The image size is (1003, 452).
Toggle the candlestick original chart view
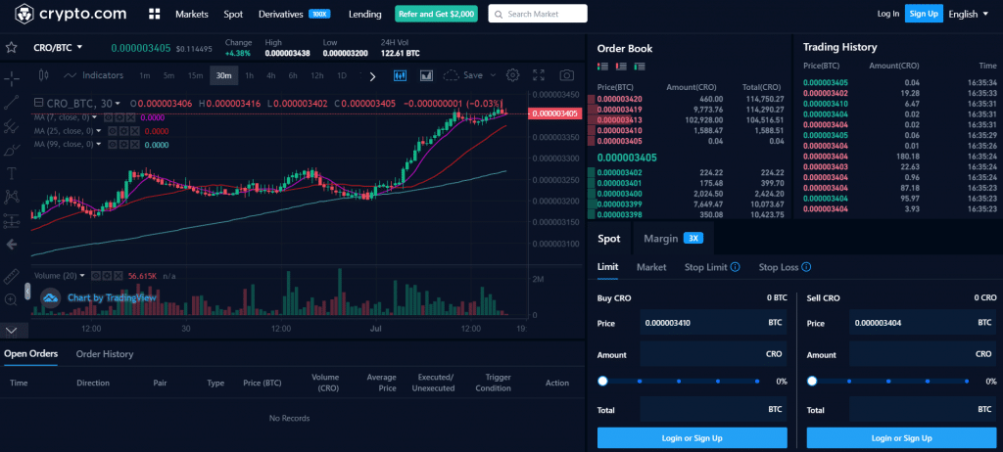pyautogui.click(x=401, y=75)
